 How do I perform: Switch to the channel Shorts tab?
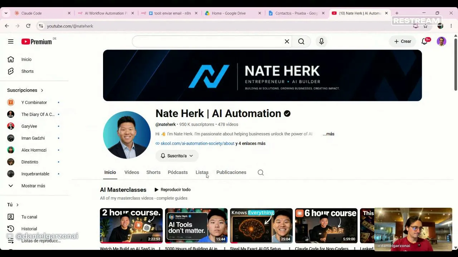[x=153, y=172]
